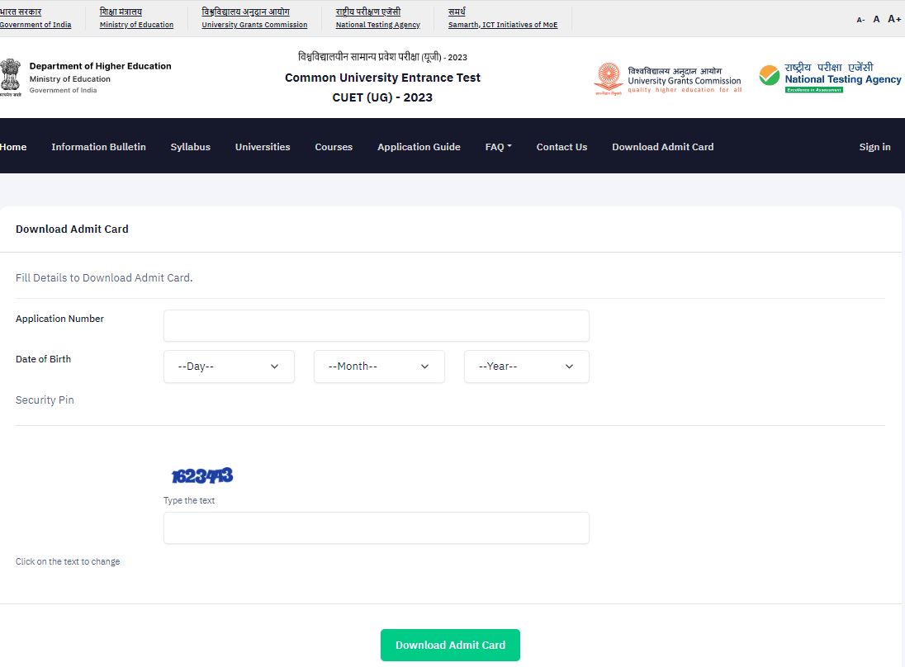Image resolution: width=905 pixels, height=667 pixels.
Task: Click the captcha text image to refresh it
Action: (201, 475)
